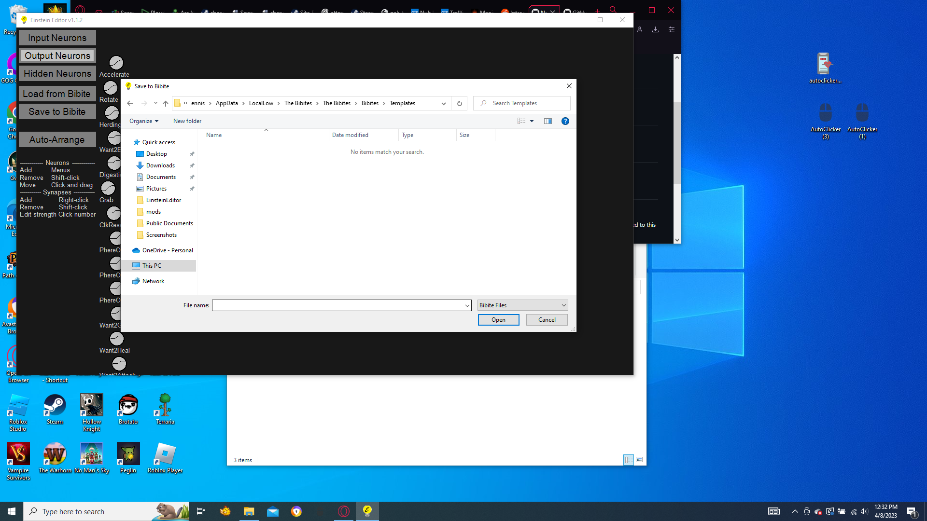
Task: Select Downloads in navigation pane
Action: click(x=160, y=165)
